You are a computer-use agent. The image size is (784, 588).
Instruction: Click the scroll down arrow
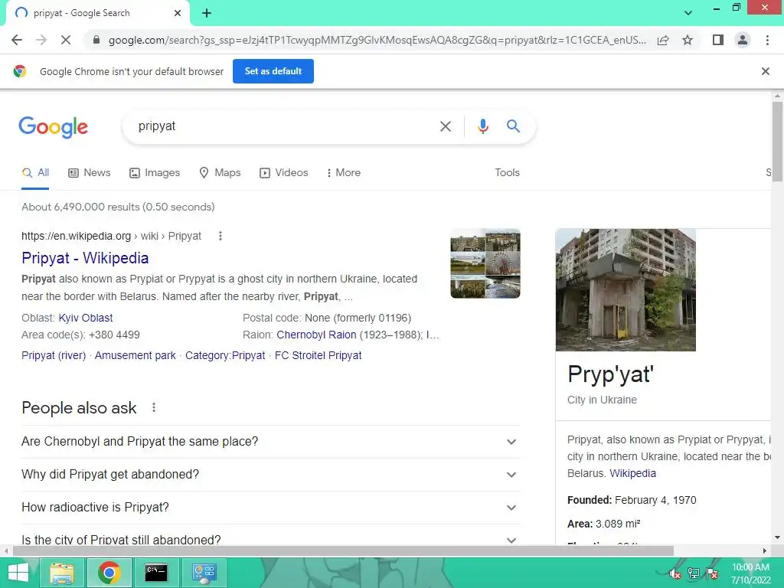(777, 538)
